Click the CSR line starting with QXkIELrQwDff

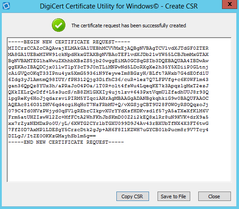[108, 92]
